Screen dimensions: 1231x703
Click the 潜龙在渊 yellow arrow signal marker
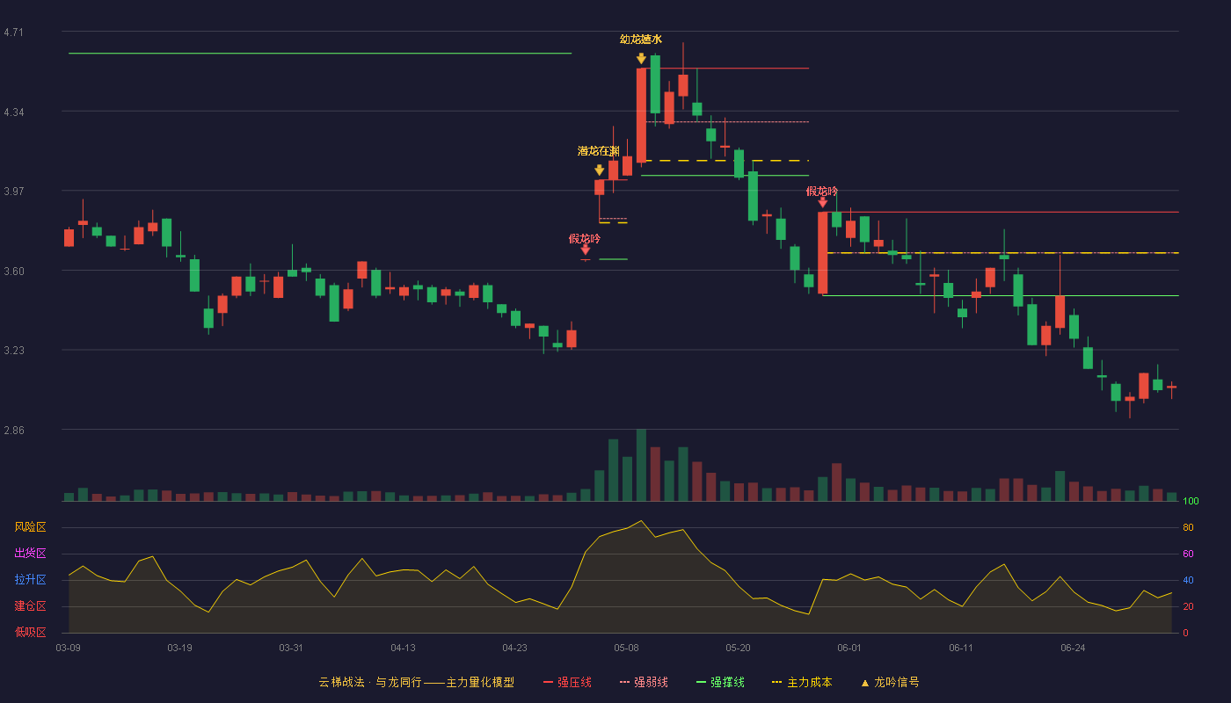coord(599,170)
